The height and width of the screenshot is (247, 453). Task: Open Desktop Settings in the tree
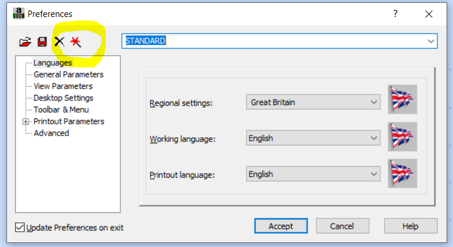point(63,98)
